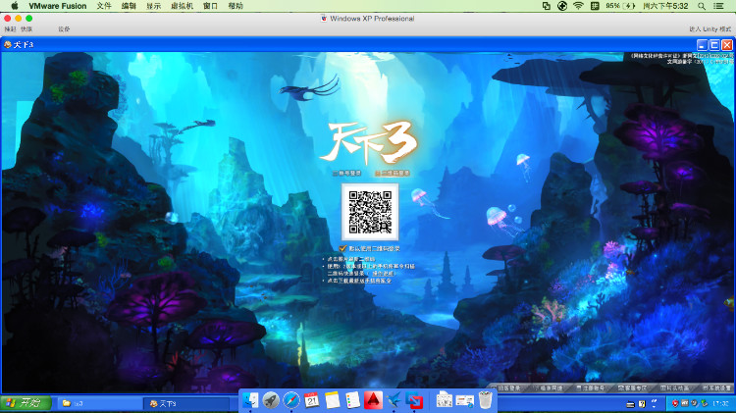Open Spotlight search magnifier
The image size is (736, 413).
(x=702, y=6)
